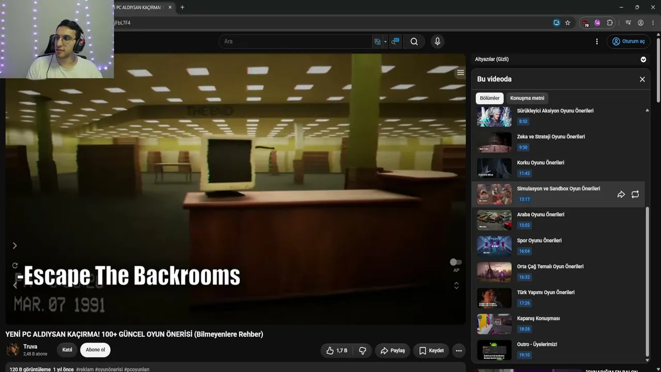The image size is (661, 372).
Task: Open the Extensions puzzle-piece menu
Action: pos(610,23)
